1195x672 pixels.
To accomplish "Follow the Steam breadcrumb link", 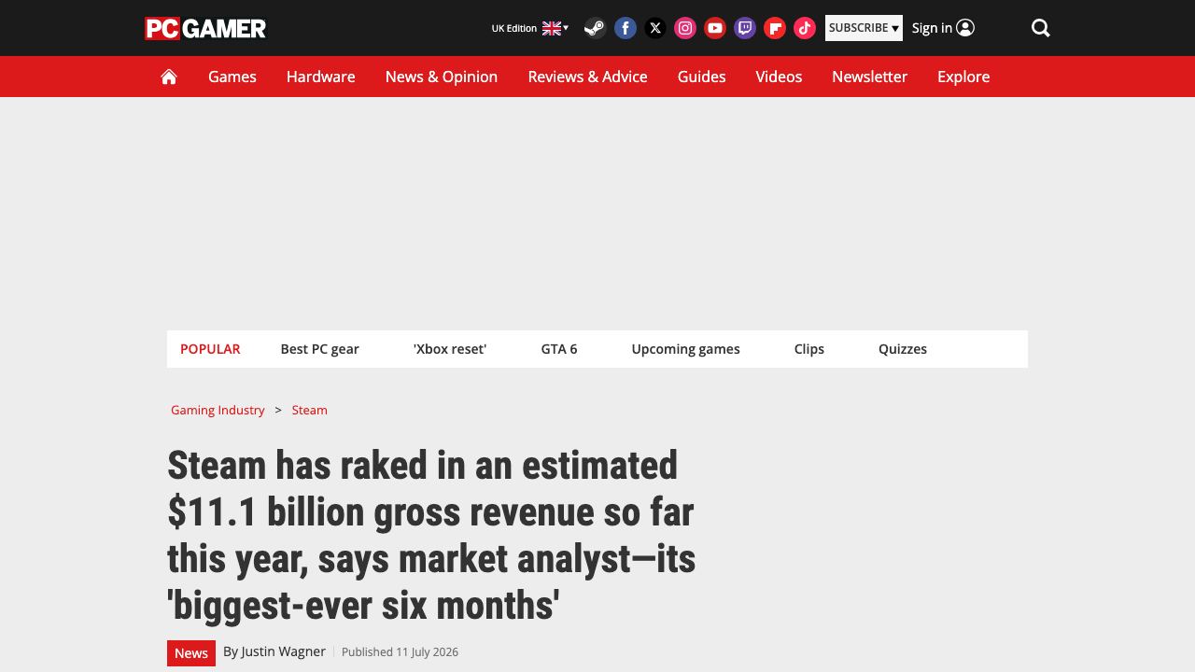I will click(310, 410).
